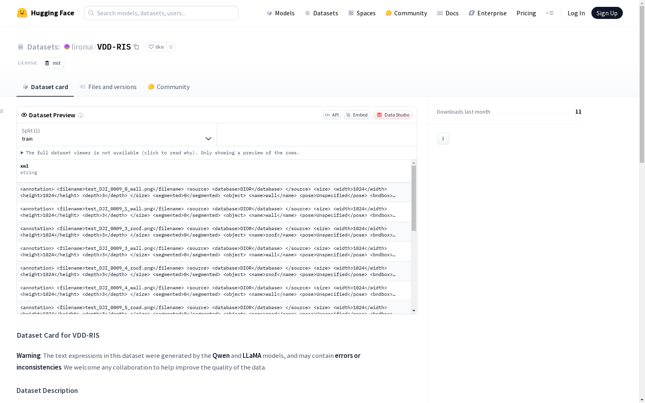
Task: Click the Log In link
Action: click(x=576, y=13)
